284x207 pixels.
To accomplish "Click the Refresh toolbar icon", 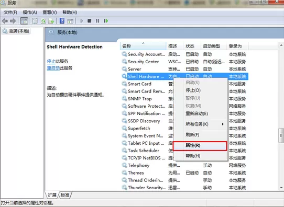I will point(43,21).
